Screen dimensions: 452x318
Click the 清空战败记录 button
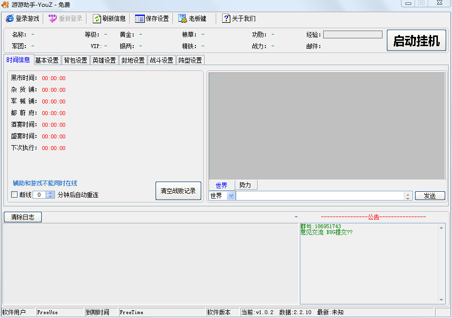pyautogui.click(x=178, y=191)
